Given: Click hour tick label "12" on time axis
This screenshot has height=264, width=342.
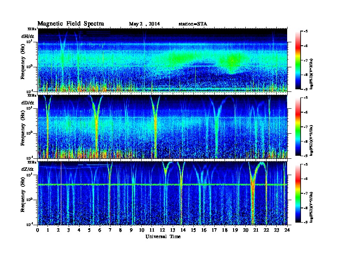Looking at the screenshot, I should click(162, 230).
